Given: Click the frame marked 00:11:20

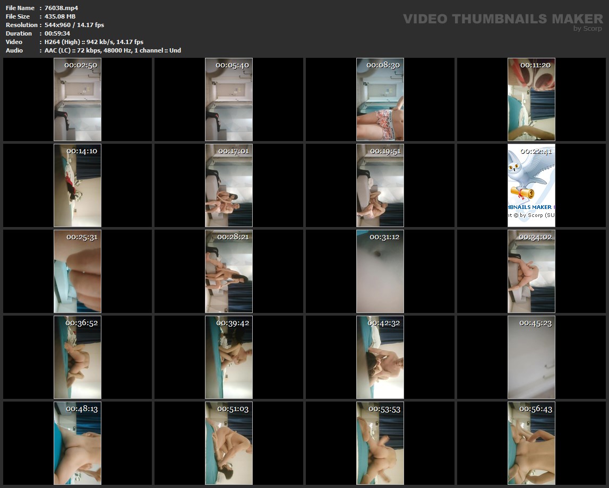Looking at the screenshot, I should (x=531, y=99).
